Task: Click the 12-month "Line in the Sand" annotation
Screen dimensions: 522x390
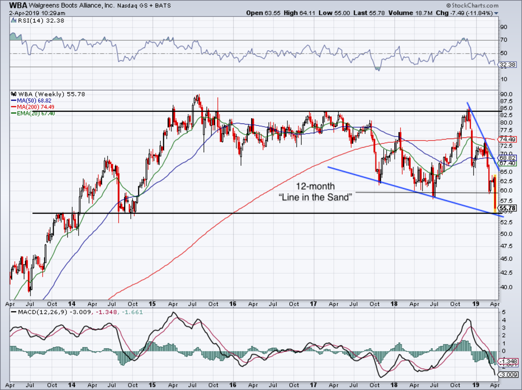Action: 315,191
